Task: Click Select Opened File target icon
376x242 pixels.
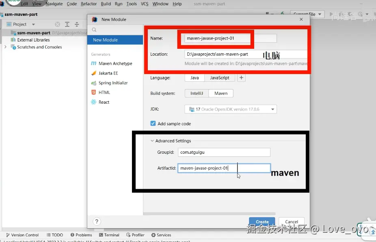Action: (x=58, y=24)
